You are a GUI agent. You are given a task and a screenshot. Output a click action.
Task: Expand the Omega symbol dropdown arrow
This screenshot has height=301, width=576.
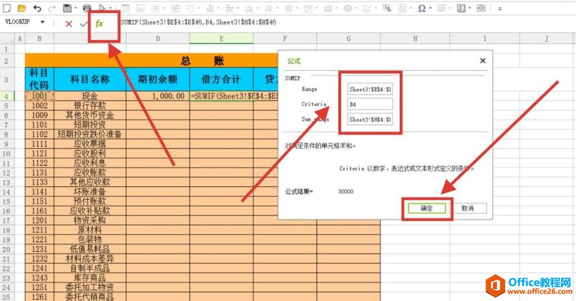(430, 8)
